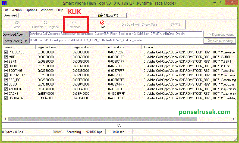This screenshot has width=239, height=143.
Task: Uncheck the CACHE partition checkbox
Action: point(6,94)
